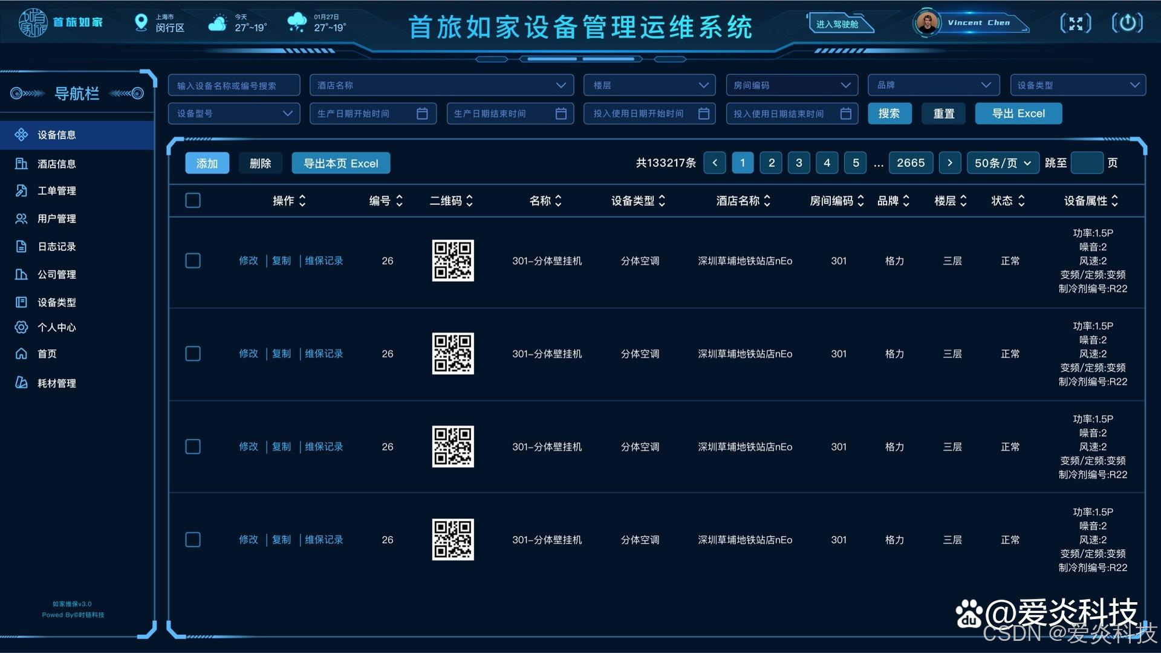Viewport: 1161px width, 653px height.
Task: Open calendar for 投入使用日期结束时间
Action: [x=846, y=113]
